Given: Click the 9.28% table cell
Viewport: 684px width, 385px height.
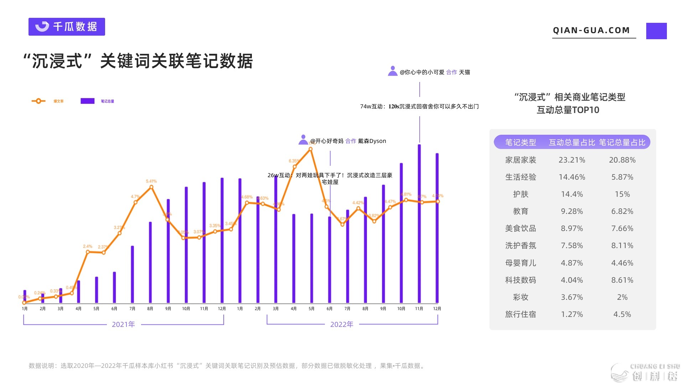Looking at the screenshot, I should [x=572, y=211].
